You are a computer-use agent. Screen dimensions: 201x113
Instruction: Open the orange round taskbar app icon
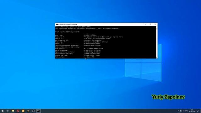tap(23, 111)
